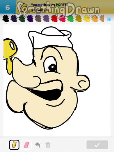Select the dark green color swatch
Screen dimensions: 114x152
coord(22,18)
